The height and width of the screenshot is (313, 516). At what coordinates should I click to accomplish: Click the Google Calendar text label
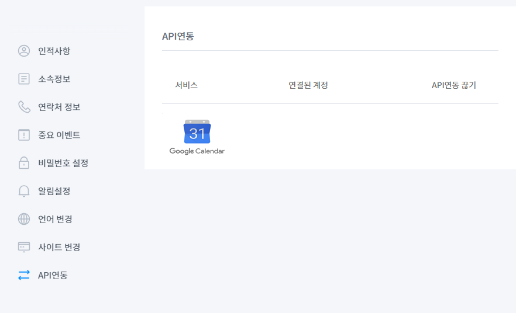point(197,151)
